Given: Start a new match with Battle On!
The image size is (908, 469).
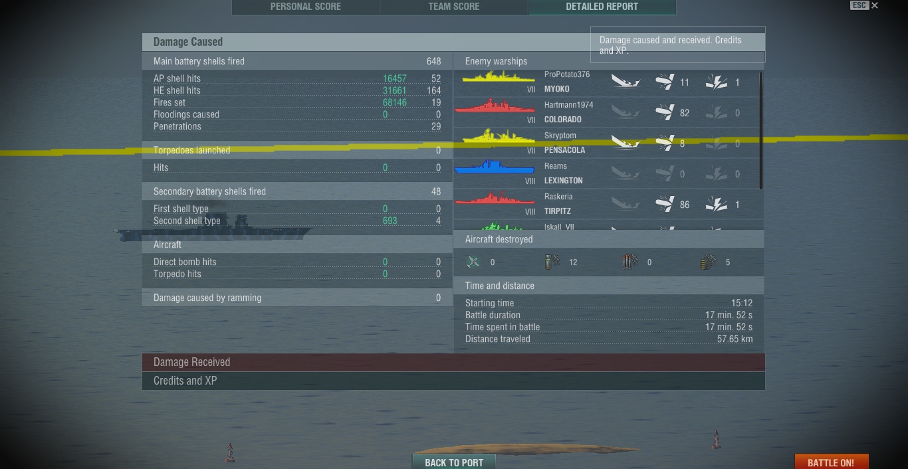Looking at the screenshot, I should tap(831, 462).
